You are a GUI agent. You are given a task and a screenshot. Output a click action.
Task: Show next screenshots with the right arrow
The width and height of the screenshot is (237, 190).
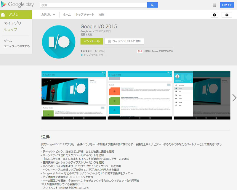pyautogui.click(x=234, y=98)
